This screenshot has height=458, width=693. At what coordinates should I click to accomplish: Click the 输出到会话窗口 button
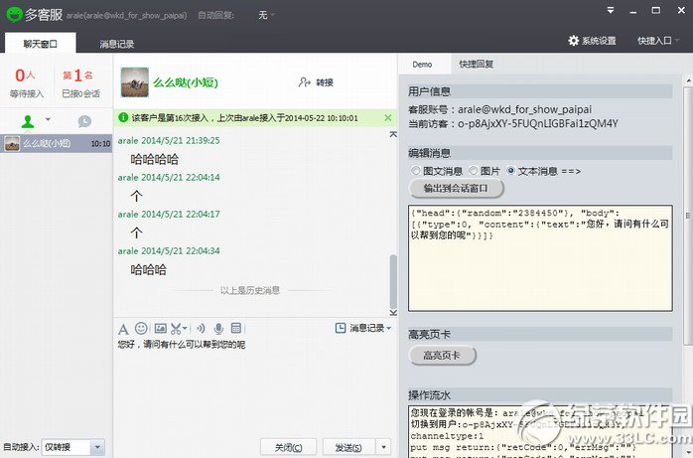click(456, 188)
